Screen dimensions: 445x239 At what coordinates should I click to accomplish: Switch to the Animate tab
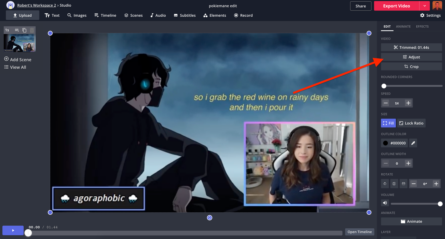pos(403,26)
